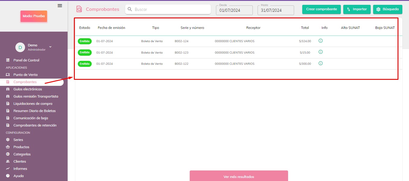Open info icon for B002-124
This screenshot has height=181, width=409.
pyautogui.click(x=321, y=41)
